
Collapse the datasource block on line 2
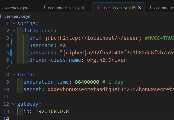pyautogui.click(x=14, y=31)
